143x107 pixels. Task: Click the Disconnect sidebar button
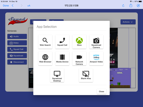pyautogui.click(x=17, y=62)
